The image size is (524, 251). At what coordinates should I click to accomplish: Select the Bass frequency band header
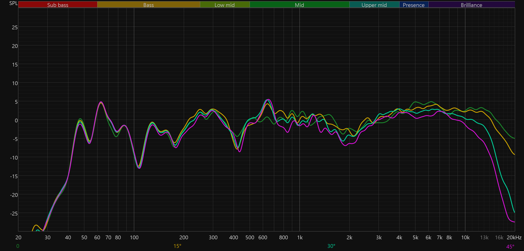pos(149,5)
